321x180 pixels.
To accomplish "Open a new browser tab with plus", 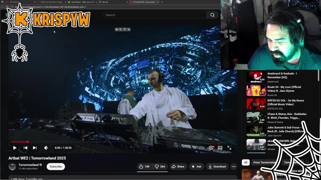I will pyautogui.click(x=162, y=2).
